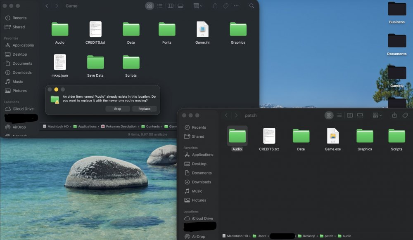Go back in the patch window

[x=226, y=115]
